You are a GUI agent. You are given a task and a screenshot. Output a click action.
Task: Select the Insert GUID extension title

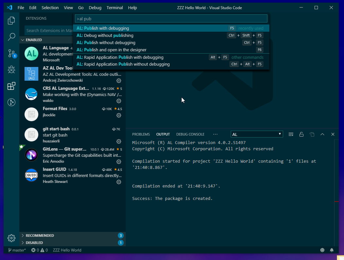[54, 169]
